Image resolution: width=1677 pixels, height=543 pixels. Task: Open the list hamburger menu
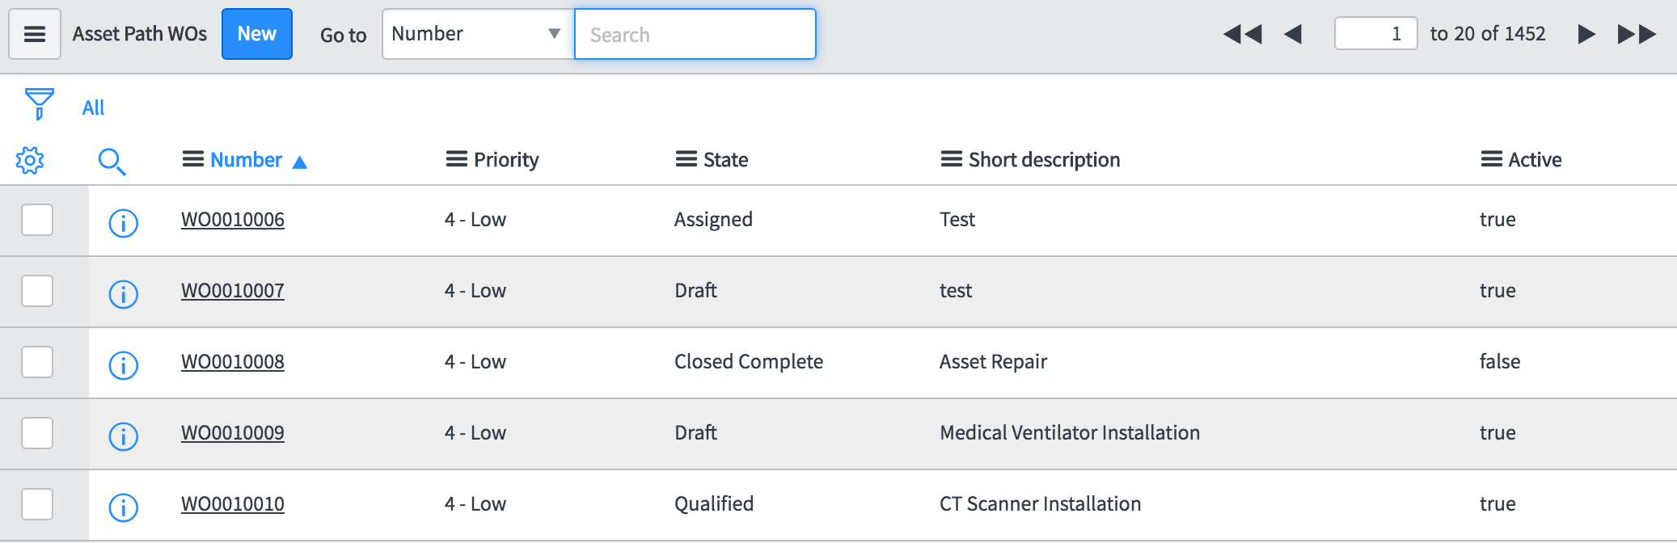[x=35, y=34]
